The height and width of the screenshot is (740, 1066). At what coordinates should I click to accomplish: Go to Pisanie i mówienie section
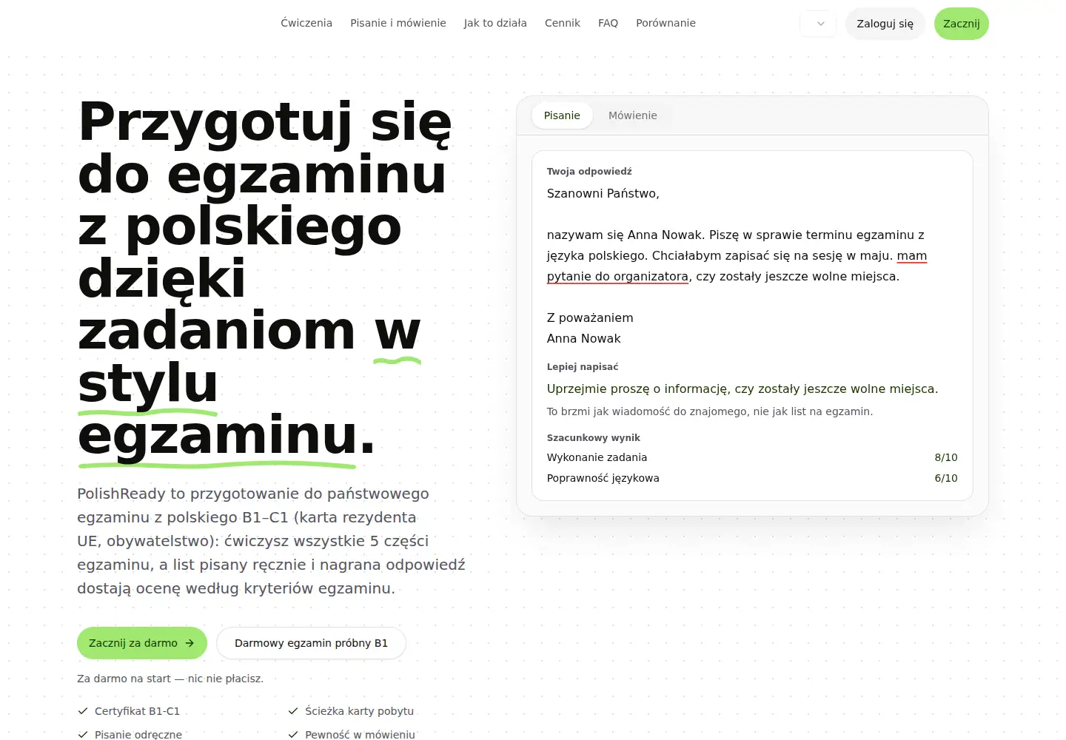coord(398,23)
